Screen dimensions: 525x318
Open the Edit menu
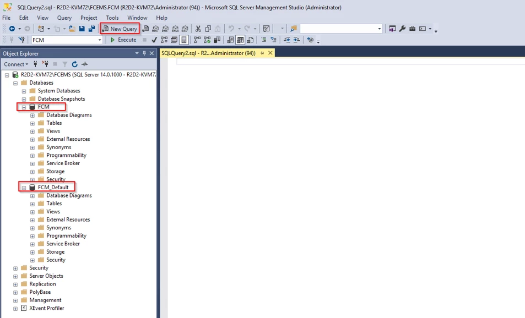tap(24, 18)
